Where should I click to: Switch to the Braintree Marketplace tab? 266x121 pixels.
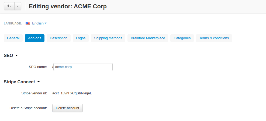[x=148, y=38]
